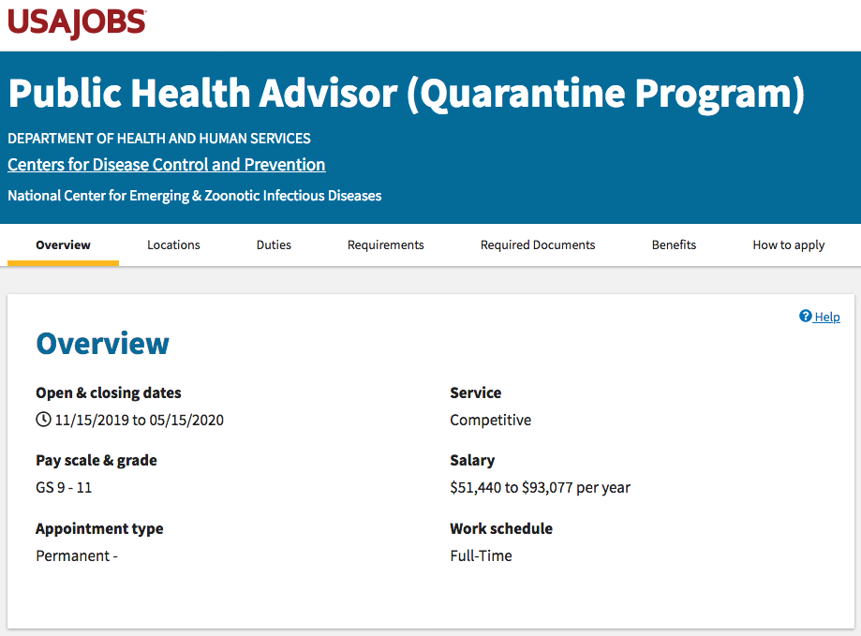Screen dimensions: 861x636
Task: Click the GS 9 - 11 pay grade
Action: [64, 488]
